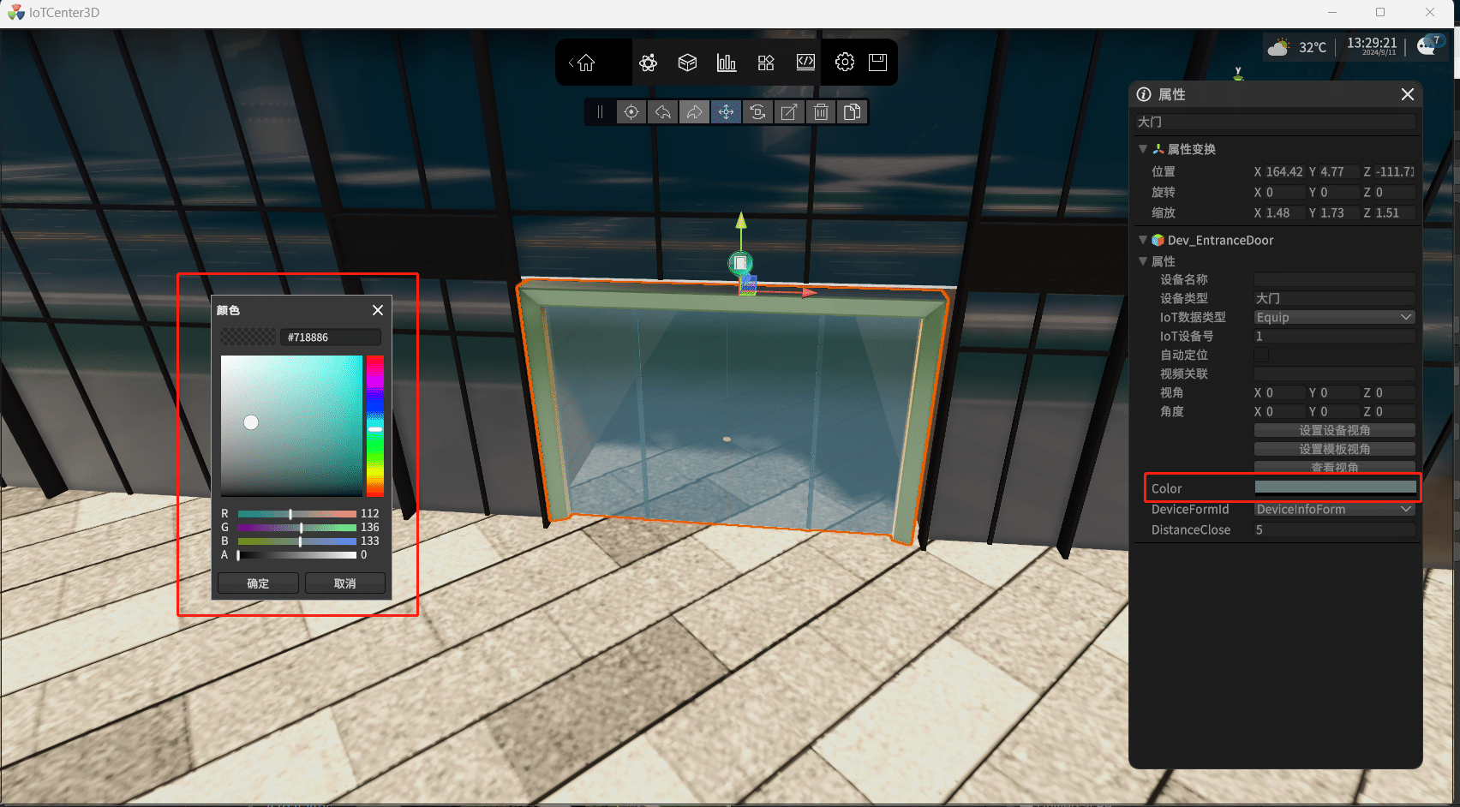The height and width of the screenshot is (807, 1460).
Task: Select the rotate tool
Action: tap(757, 112)
